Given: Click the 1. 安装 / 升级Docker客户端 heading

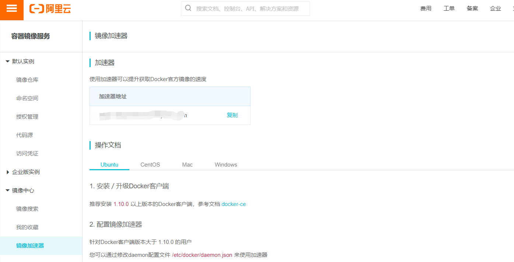Looking at the screenshot, I should pyautogui.click(x=129, y=186).
